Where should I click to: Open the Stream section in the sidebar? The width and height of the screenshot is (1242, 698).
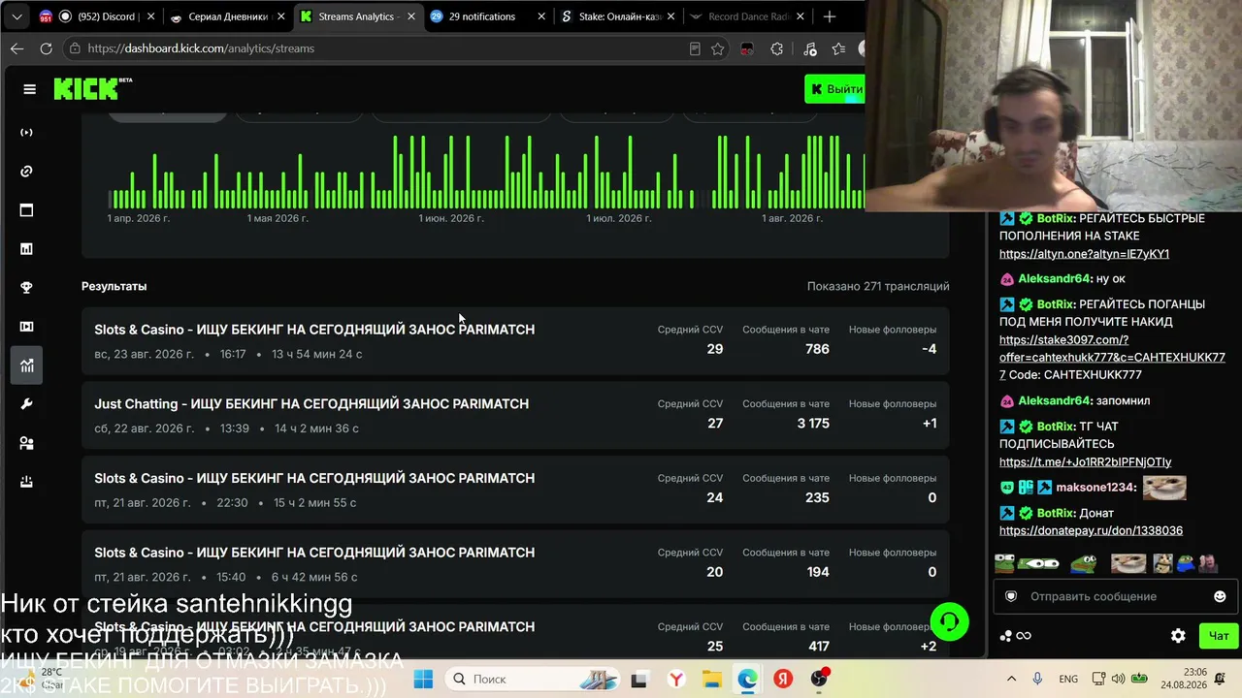tap(27, 133)
